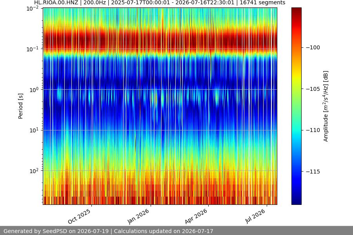This screenshot has height=235, width=353.
Task: Click the 'Oct 2025' x-axis label
Action: (79, 216)
